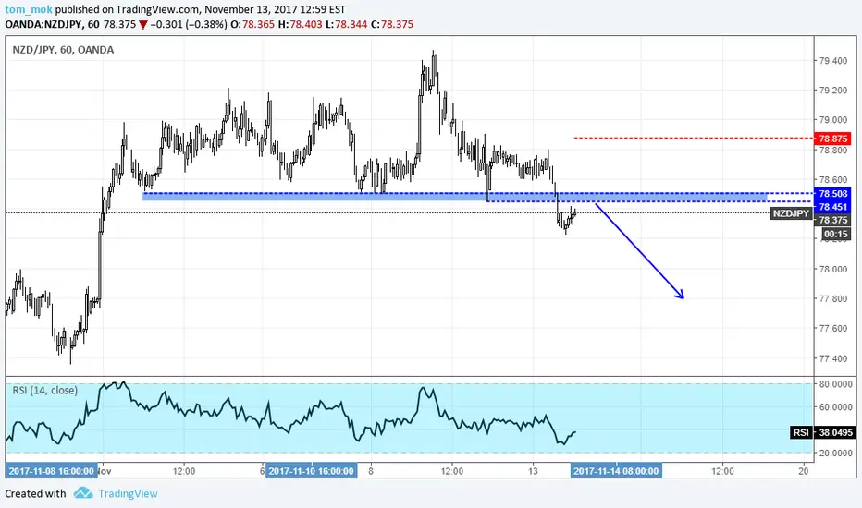Click the "8" date label on time axis
This screenshot has height=508, width=862.
coord(371,471)
